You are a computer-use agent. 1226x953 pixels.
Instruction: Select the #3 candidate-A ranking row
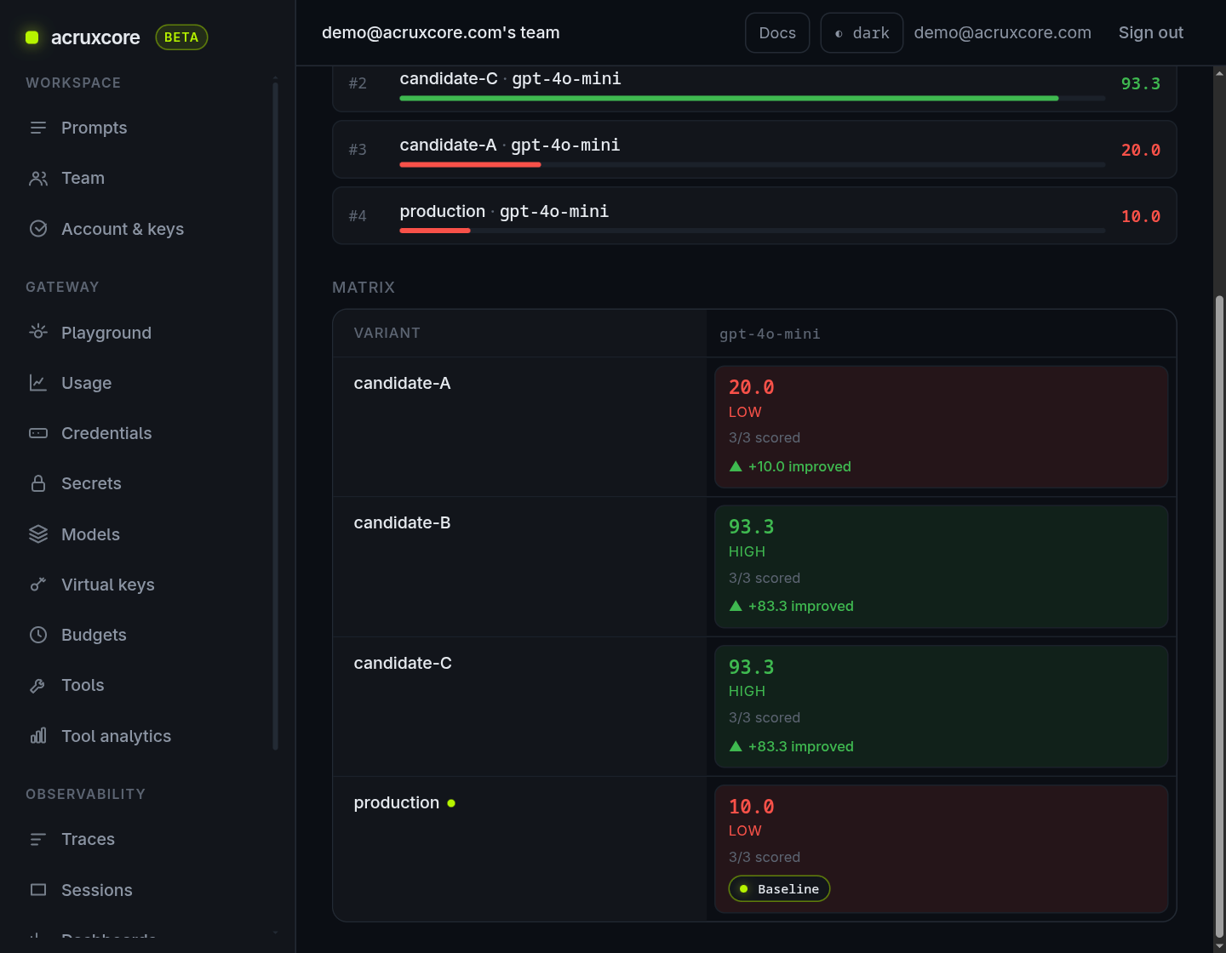754,150
